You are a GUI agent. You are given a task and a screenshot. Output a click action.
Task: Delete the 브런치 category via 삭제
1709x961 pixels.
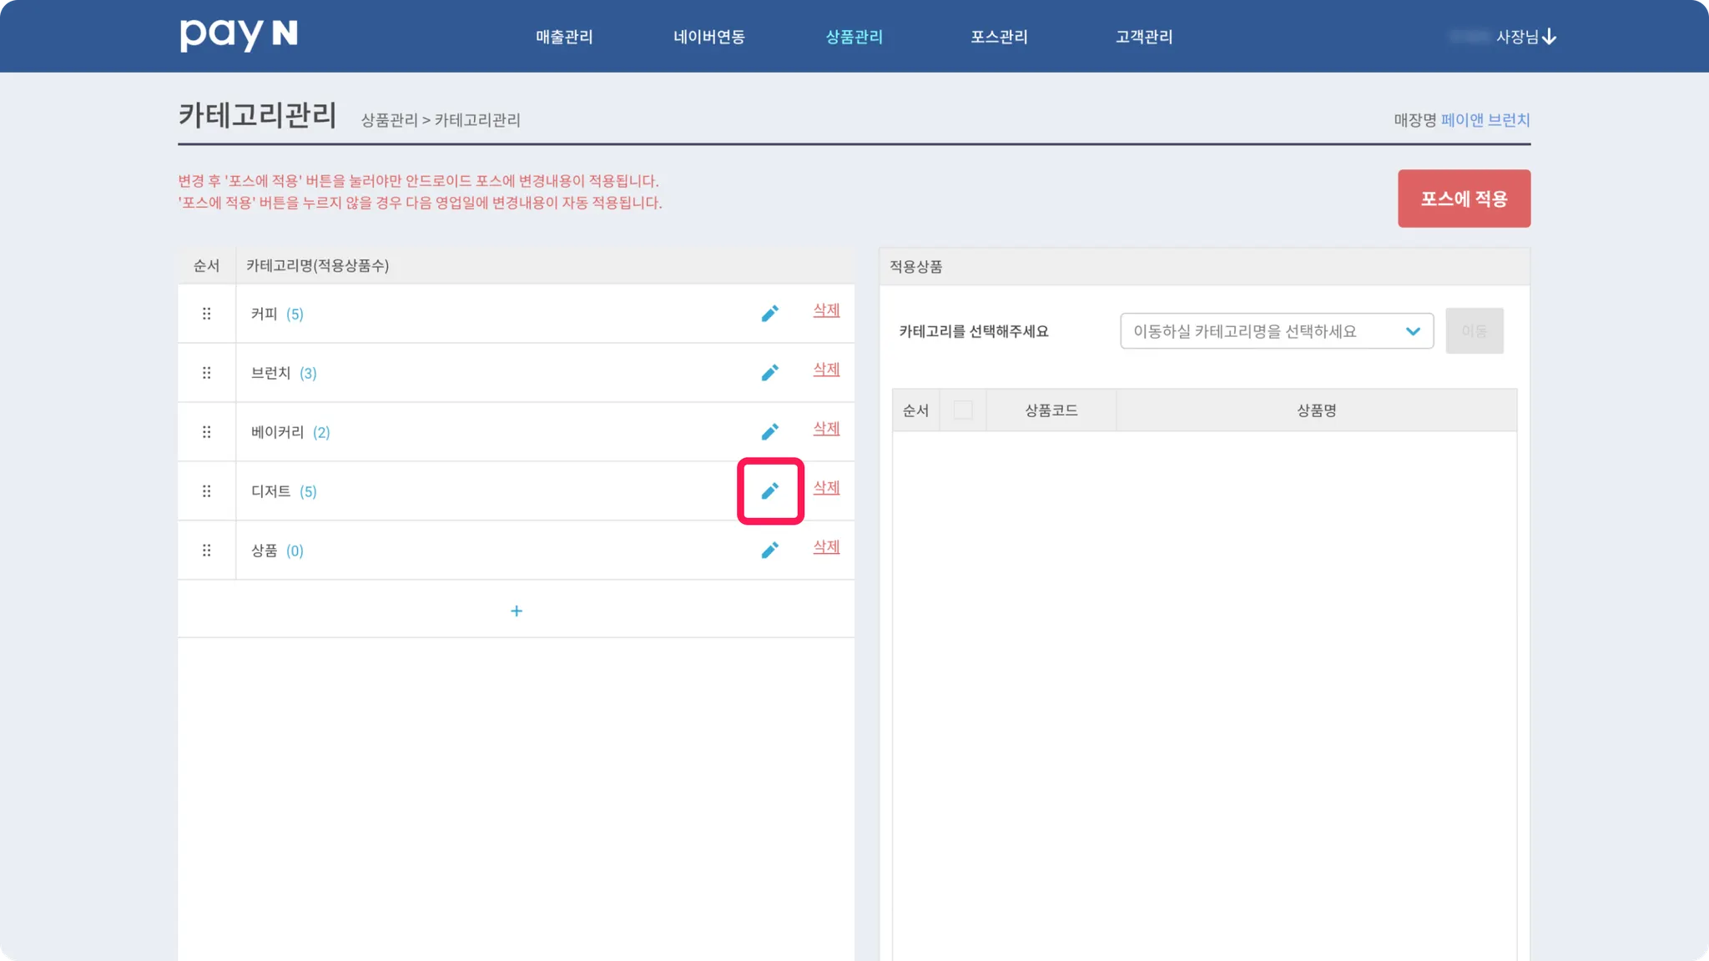[826, 369]
